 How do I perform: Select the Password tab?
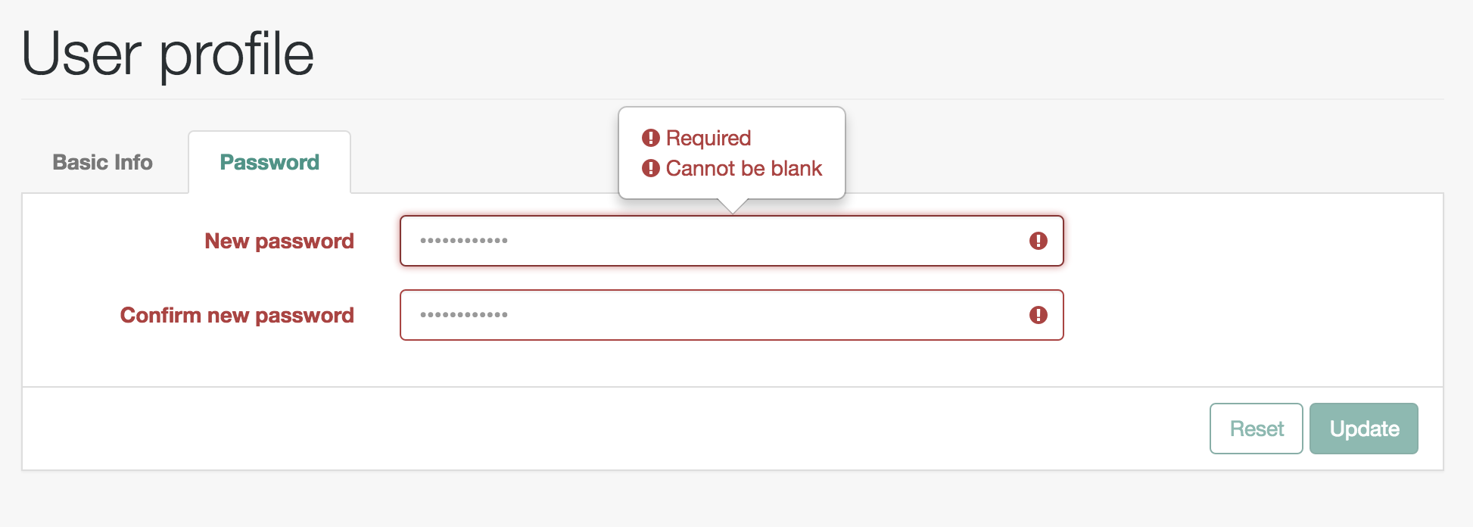click(x=269, y=162)
